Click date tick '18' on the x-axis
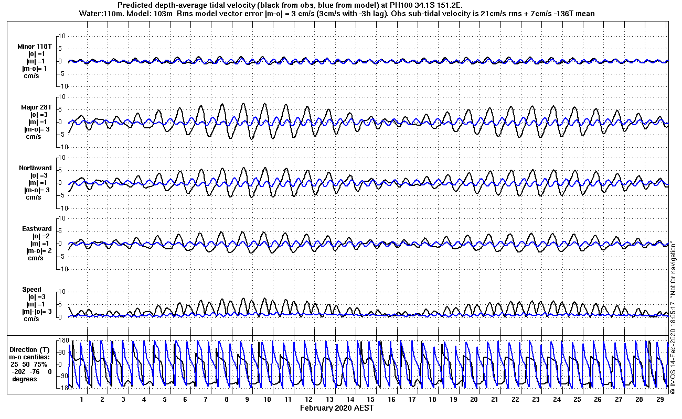The height and width of the screenshot is (419, 682). click(433, 400)
